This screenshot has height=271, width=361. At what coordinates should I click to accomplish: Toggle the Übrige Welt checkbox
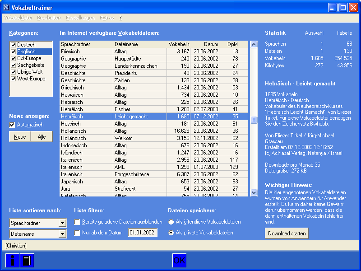coord(14,72)
